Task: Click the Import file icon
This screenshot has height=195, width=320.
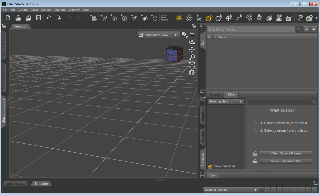Action: [48, 18]
